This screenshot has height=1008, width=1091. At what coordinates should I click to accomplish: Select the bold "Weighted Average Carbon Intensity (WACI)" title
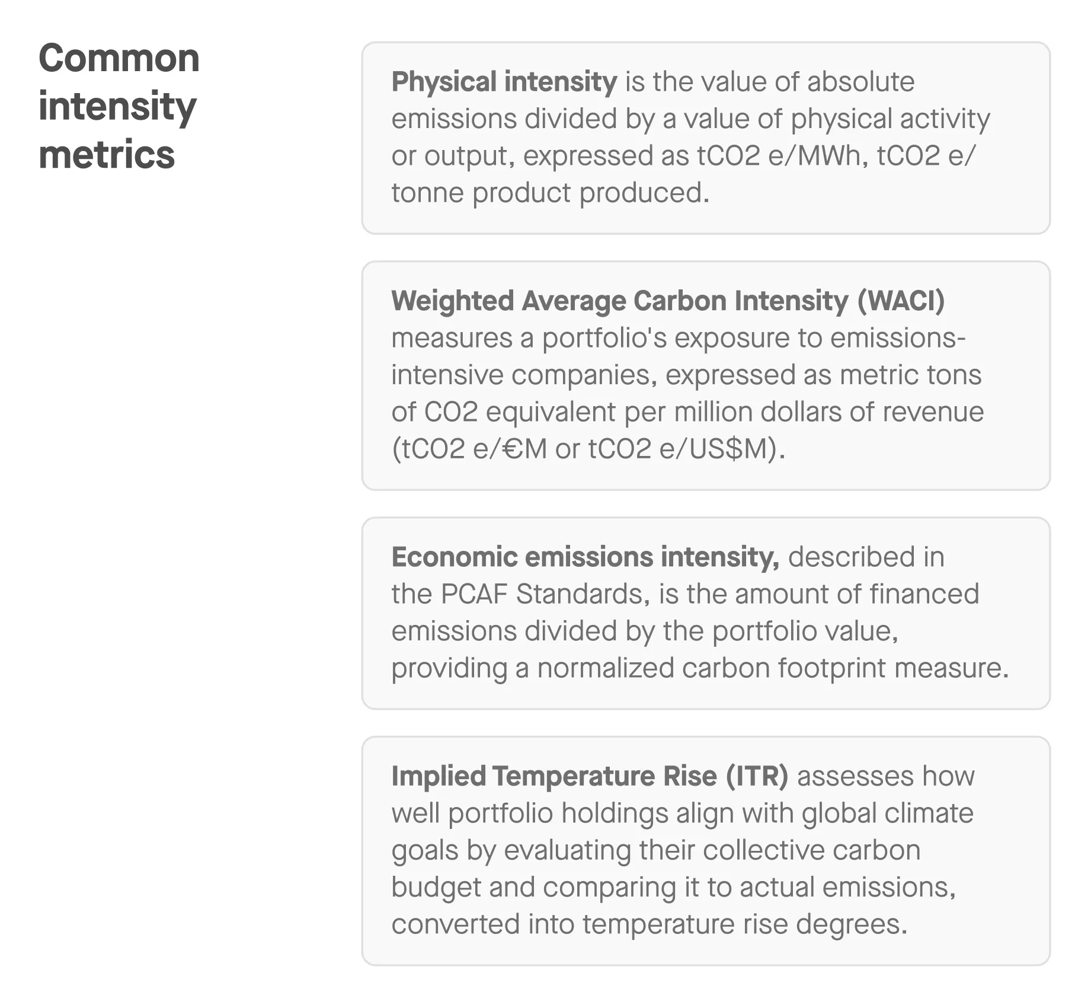tap(668, 301)
